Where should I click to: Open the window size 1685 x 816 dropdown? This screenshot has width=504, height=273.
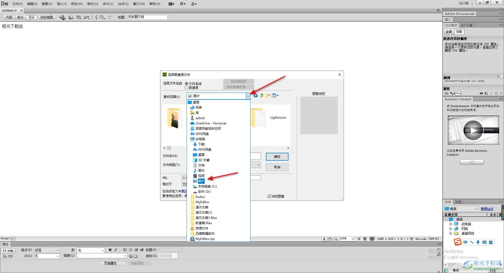(x=386, y=239)
